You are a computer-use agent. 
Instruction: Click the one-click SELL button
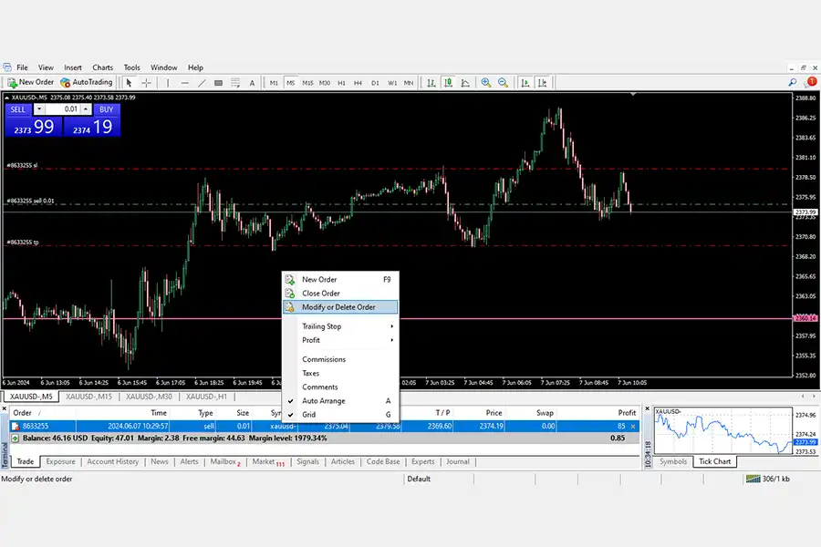tap(18, 109)
